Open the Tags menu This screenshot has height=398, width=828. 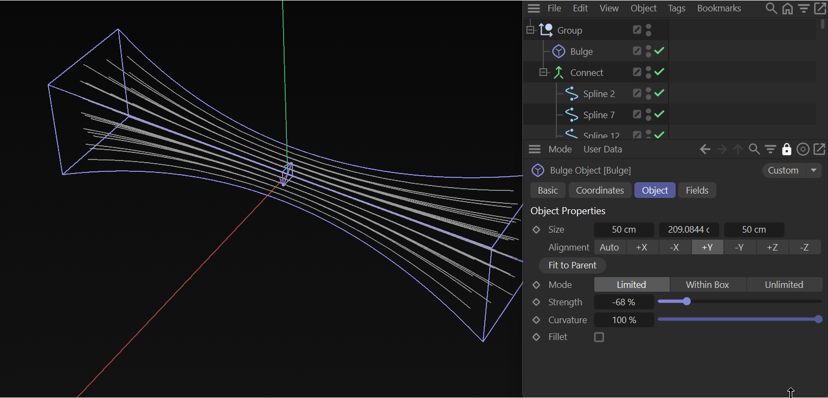tap(676, 9)
